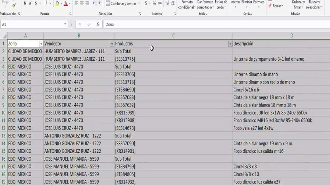Open the Borrar dropdown
The width and height of the screenshot is (330, 185).
click(275, 6)
